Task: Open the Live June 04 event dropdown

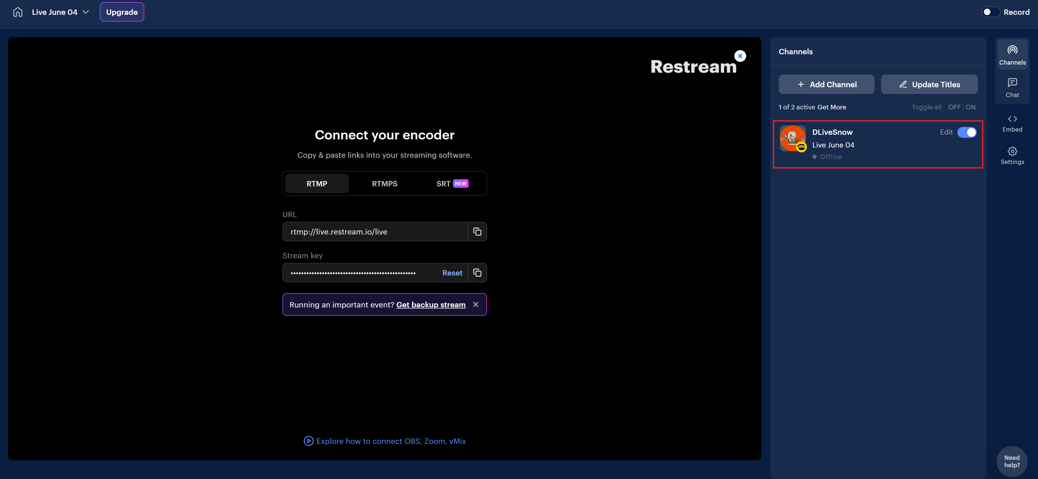Action: [60, 12]
